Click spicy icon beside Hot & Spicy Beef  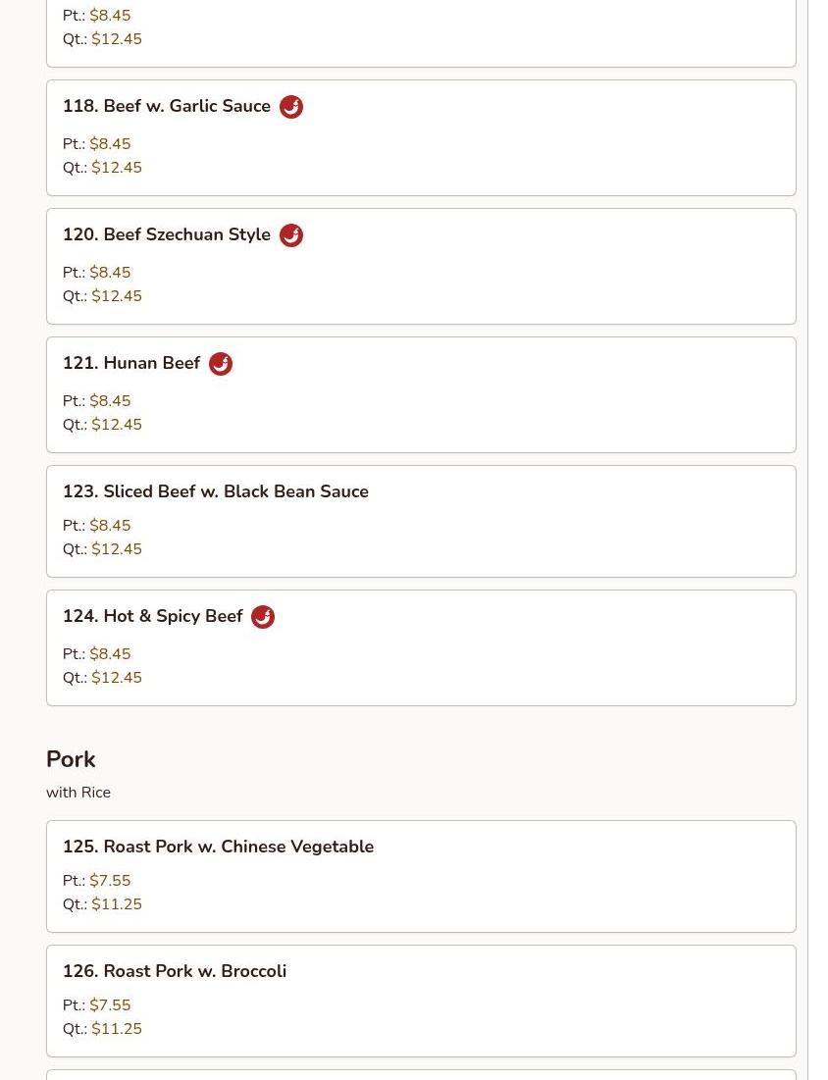[263, 617]
